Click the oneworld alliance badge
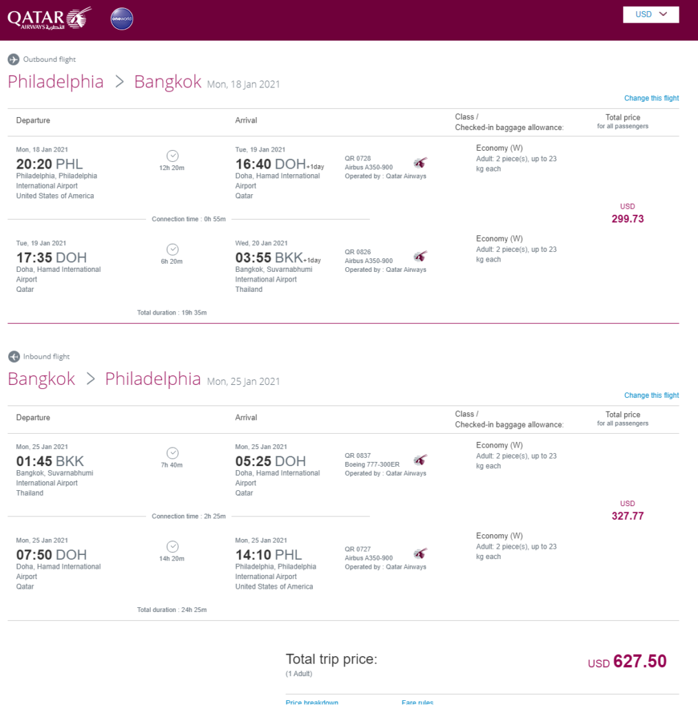This screenshot has width=698, height=705. (x=121, y=19)
